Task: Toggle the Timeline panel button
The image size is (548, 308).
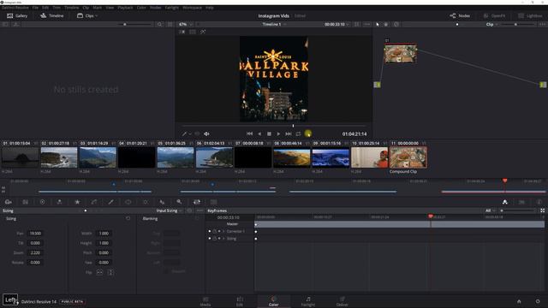Action: pos(51,15)
